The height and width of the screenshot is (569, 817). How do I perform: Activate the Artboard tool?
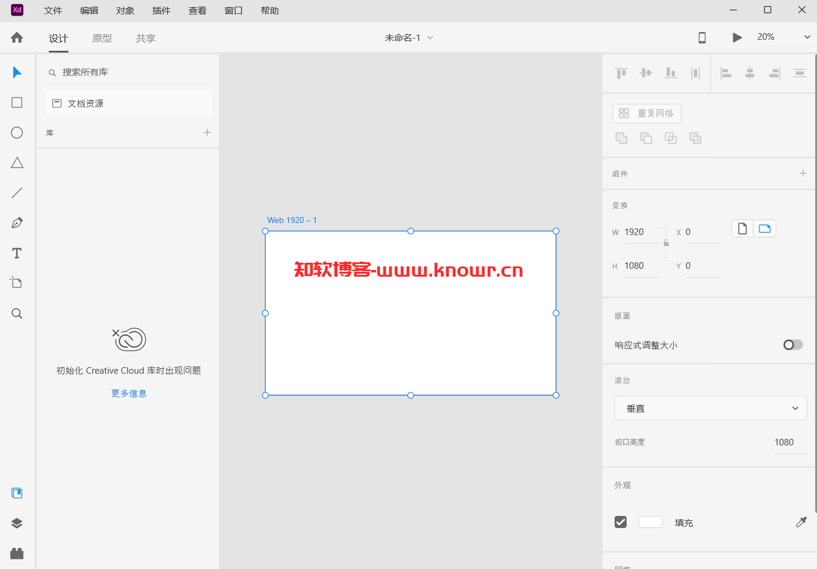[x=17, y=283]
